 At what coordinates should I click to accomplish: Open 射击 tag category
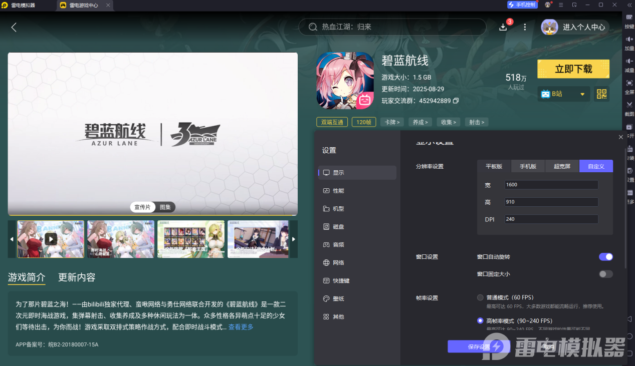[476, 122]
